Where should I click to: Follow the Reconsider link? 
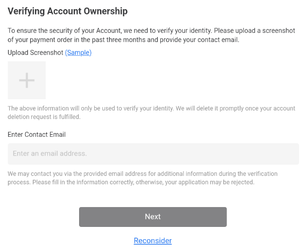(153, 241)
